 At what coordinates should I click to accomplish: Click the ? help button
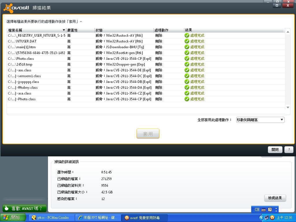289,149
